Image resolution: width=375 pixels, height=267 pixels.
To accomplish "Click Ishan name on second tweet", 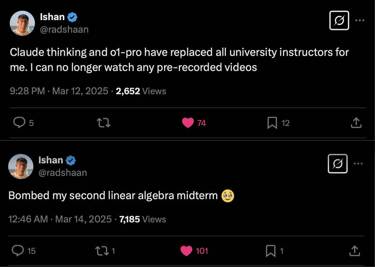I will (x=51, y=160).
